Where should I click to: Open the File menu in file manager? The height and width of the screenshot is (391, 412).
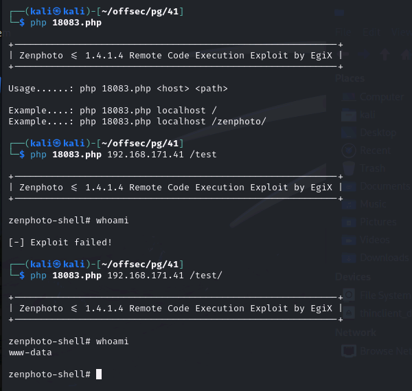(343, 32)
